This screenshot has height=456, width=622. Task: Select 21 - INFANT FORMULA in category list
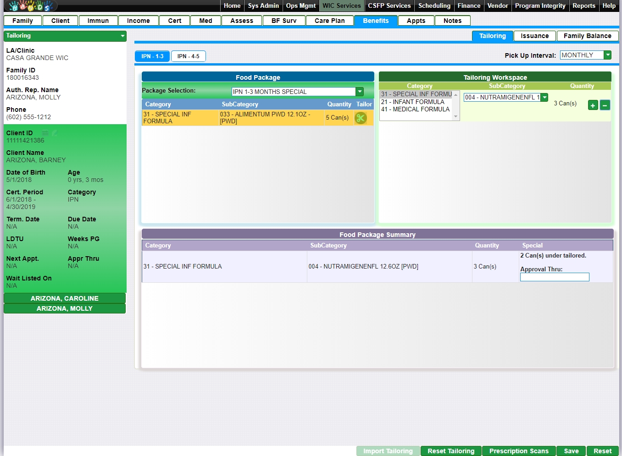(x=413, y=102)
